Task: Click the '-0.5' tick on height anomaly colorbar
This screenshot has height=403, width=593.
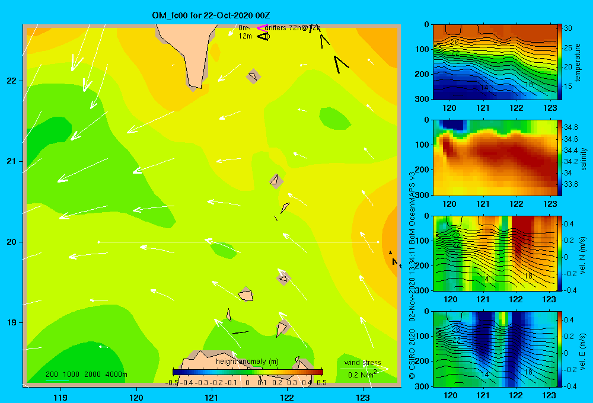Action: pos(172,383)
